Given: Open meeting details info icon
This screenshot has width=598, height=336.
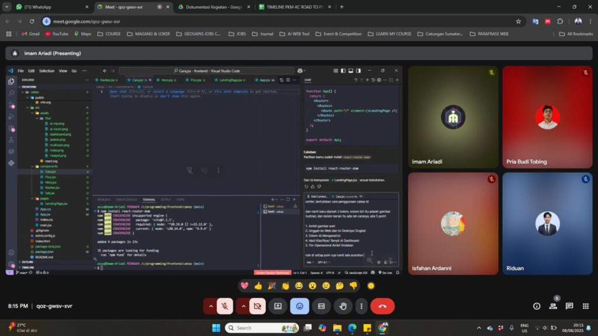Looking at the screenshot, I should (537, 306).
